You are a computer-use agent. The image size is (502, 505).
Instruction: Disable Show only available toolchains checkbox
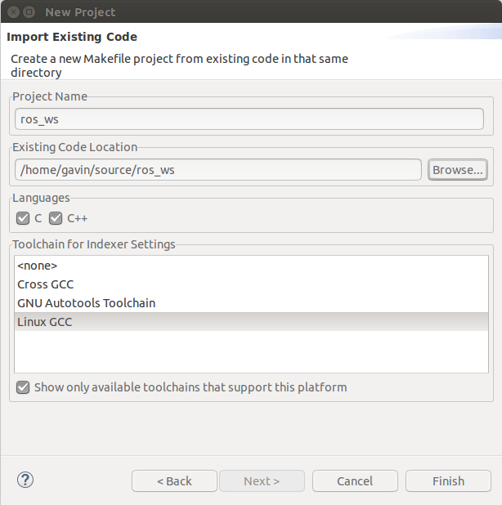click(23, 387)
